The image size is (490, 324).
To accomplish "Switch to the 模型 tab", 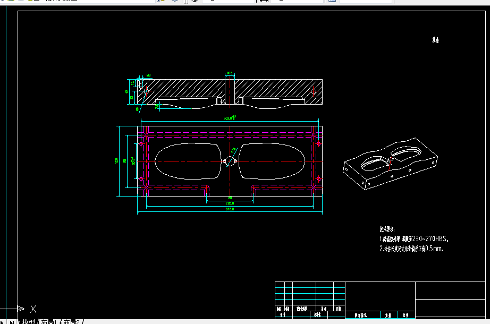I will [28, 321].
